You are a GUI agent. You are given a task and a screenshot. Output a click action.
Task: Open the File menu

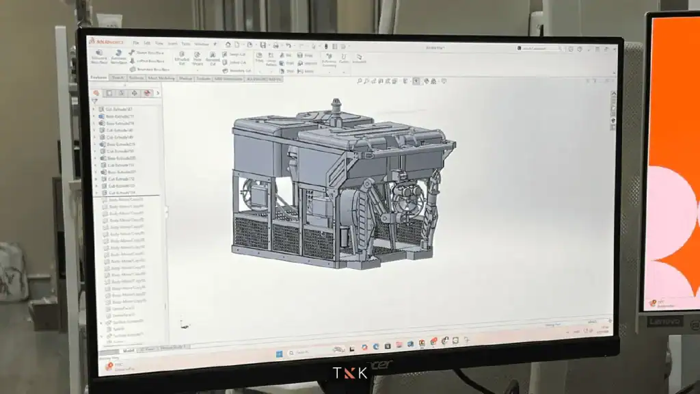coord(136,43)
